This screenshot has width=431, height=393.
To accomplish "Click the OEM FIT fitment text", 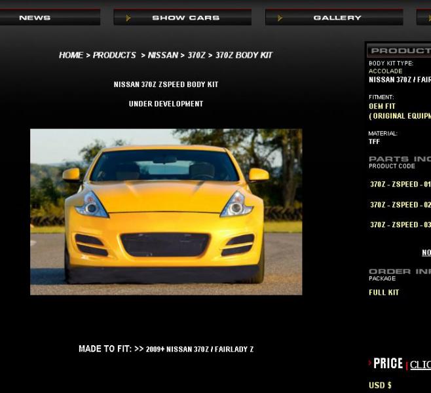I will coord(382,106).
